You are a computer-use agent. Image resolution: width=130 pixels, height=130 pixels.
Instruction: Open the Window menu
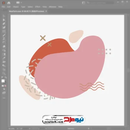coord(53,7)
